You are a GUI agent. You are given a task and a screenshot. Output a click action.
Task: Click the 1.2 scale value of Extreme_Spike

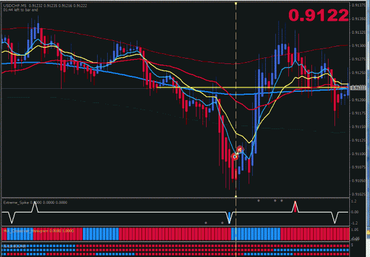(354, 201)
